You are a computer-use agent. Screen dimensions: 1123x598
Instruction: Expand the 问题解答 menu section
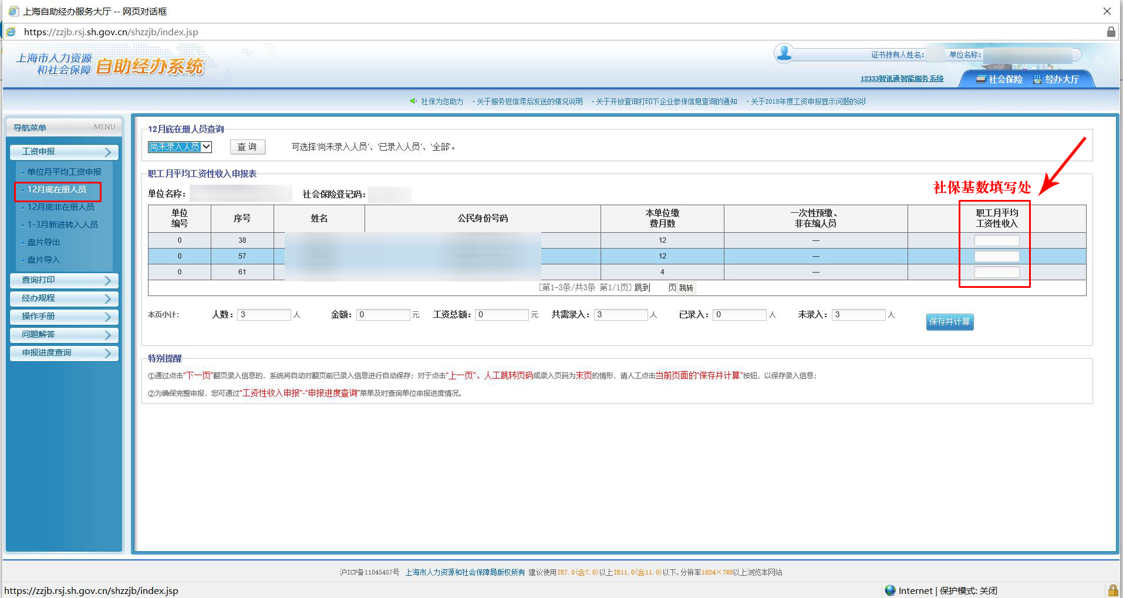64,335
